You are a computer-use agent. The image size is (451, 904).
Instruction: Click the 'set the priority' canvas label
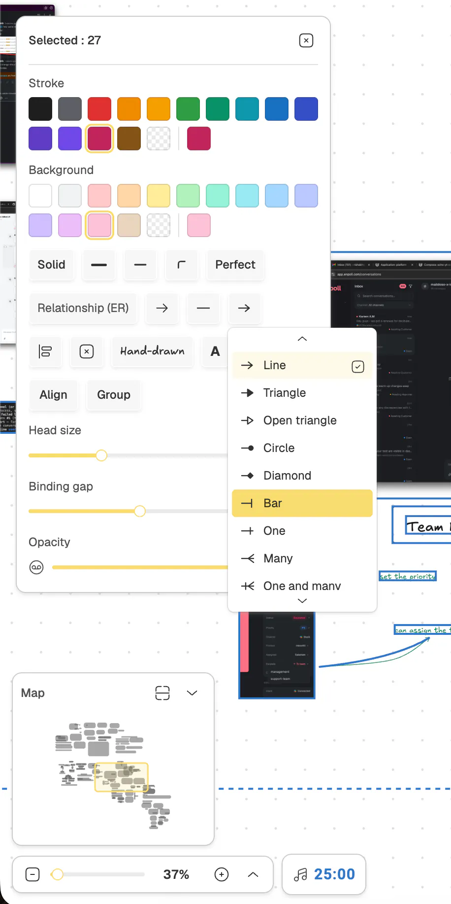tap(408, 576)
